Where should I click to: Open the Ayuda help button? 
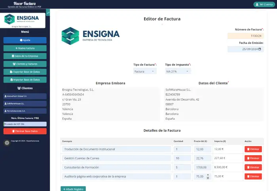pyautogui.click(x=25, y=40)
